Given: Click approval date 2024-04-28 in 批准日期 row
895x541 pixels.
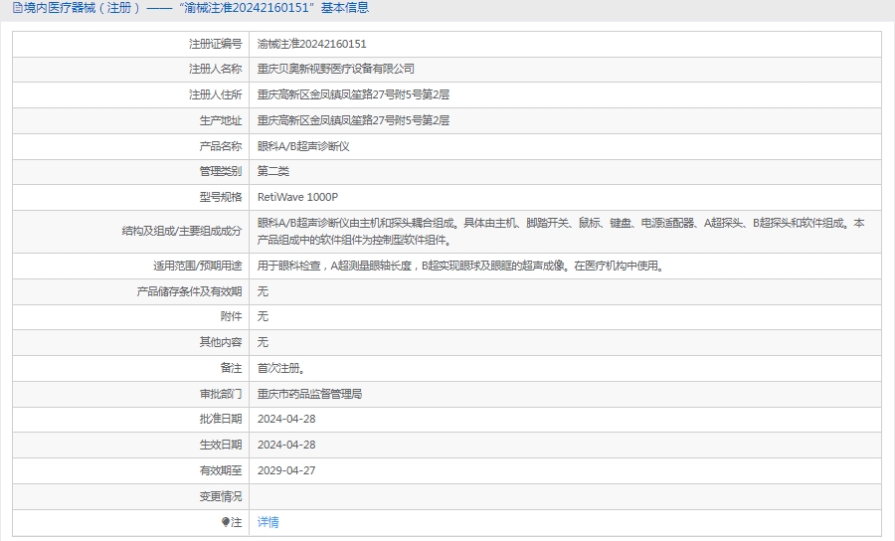Looking at the screenshot, I should coord(286,419).
